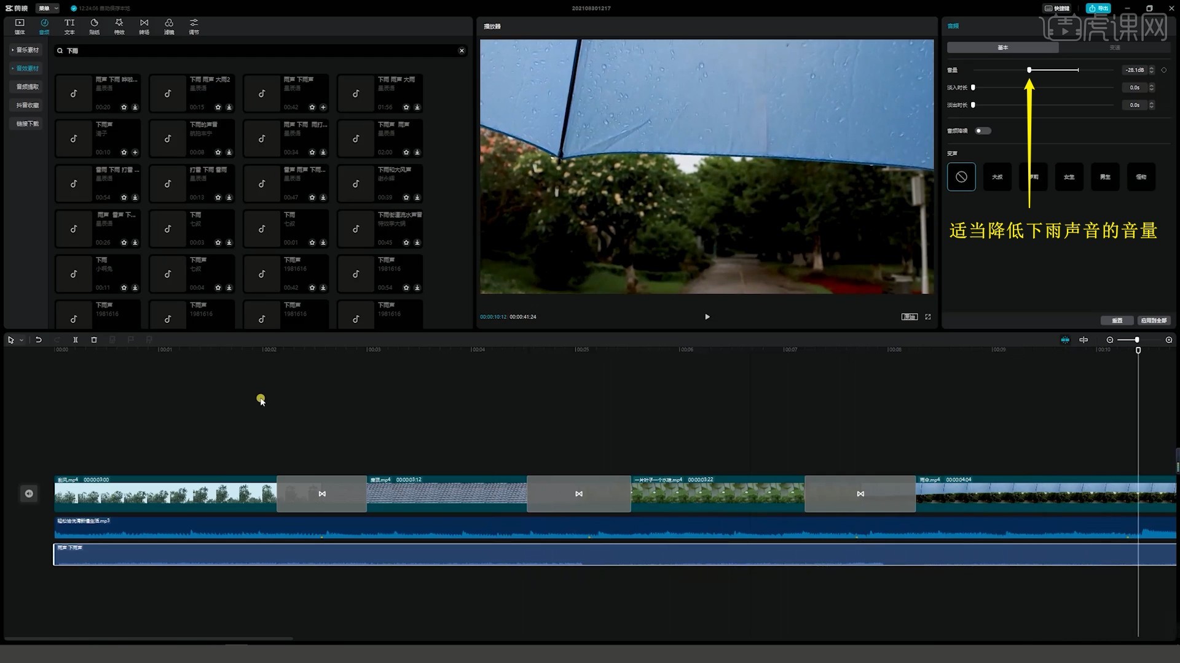Select the 女生 voice effect

(1069, 177)
